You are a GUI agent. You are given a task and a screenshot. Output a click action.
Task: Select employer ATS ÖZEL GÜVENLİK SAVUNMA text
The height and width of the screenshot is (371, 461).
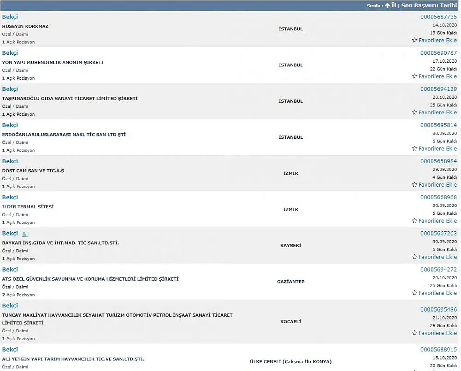(x=90, y=279)
